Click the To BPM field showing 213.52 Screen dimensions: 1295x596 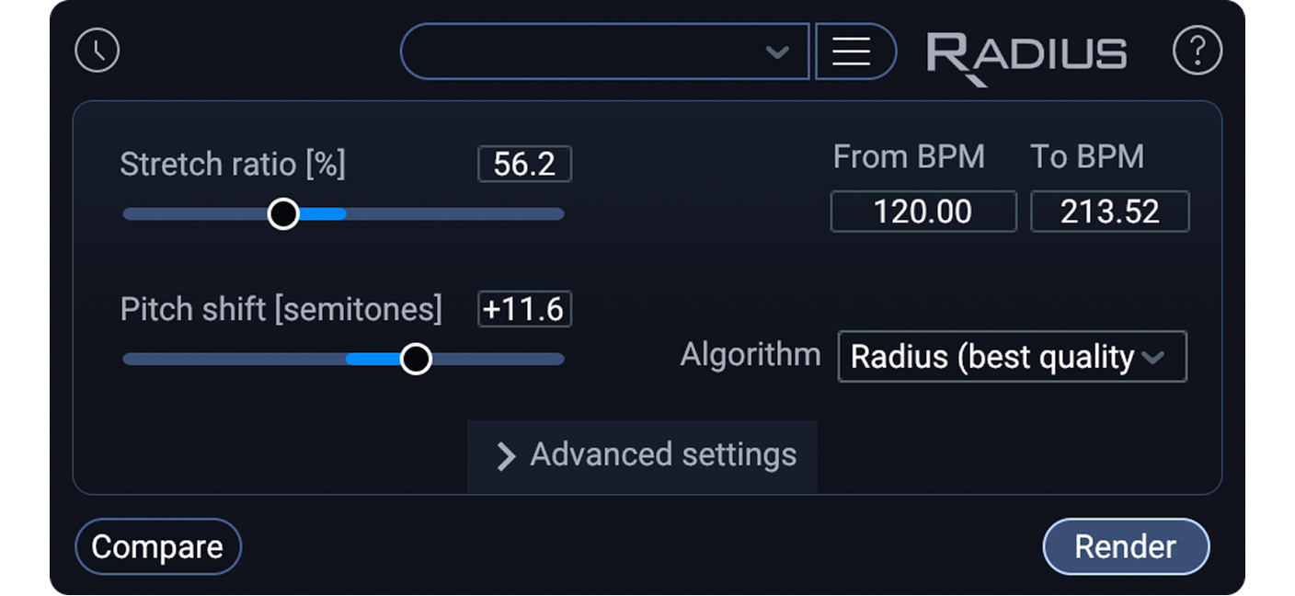1109,212
